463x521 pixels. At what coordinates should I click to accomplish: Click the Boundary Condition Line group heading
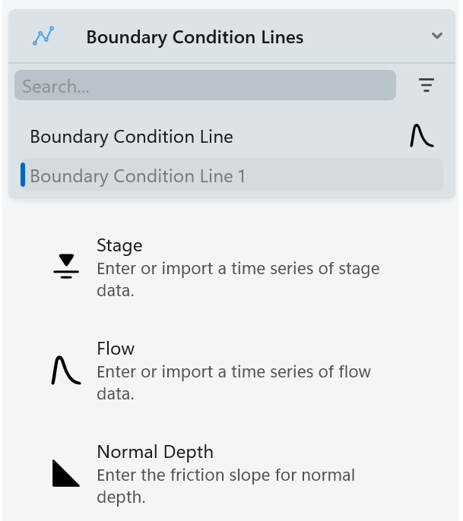(x=132, y=137)
